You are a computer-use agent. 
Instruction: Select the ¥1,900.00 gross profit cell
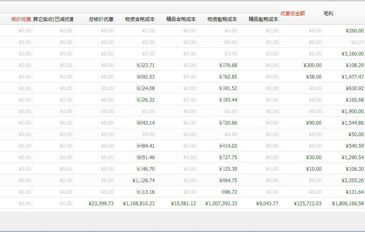352,111
